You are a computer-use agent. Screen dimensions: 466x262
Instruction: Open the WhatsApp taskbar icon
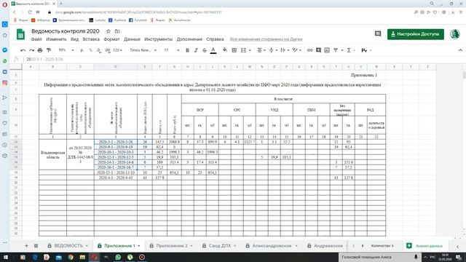point(118,257)
